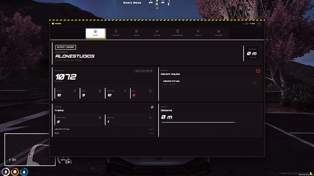The height and width of the screenshot is (176, 314).
Task: Click the icon in Published tracks box
Action: click(x=100, y=117)
